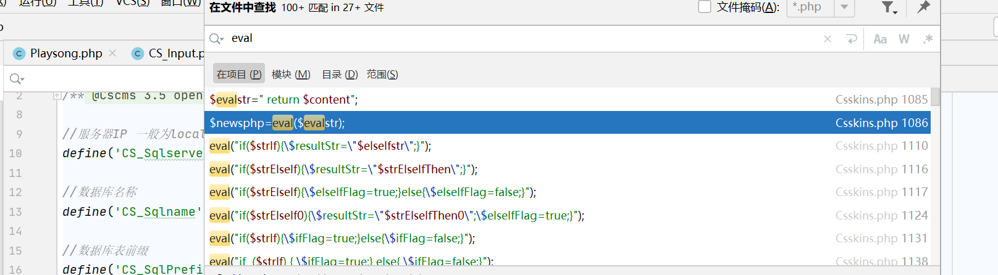Switch to the CS_Input editor tab
The width and height of the screenshot is (998, 275).
coord(175,54)
